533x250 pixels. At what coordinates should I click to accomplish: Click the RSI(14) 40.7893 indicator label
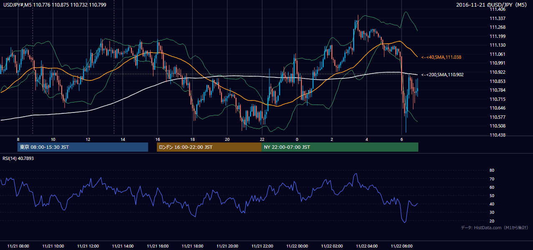pos(18,158)
